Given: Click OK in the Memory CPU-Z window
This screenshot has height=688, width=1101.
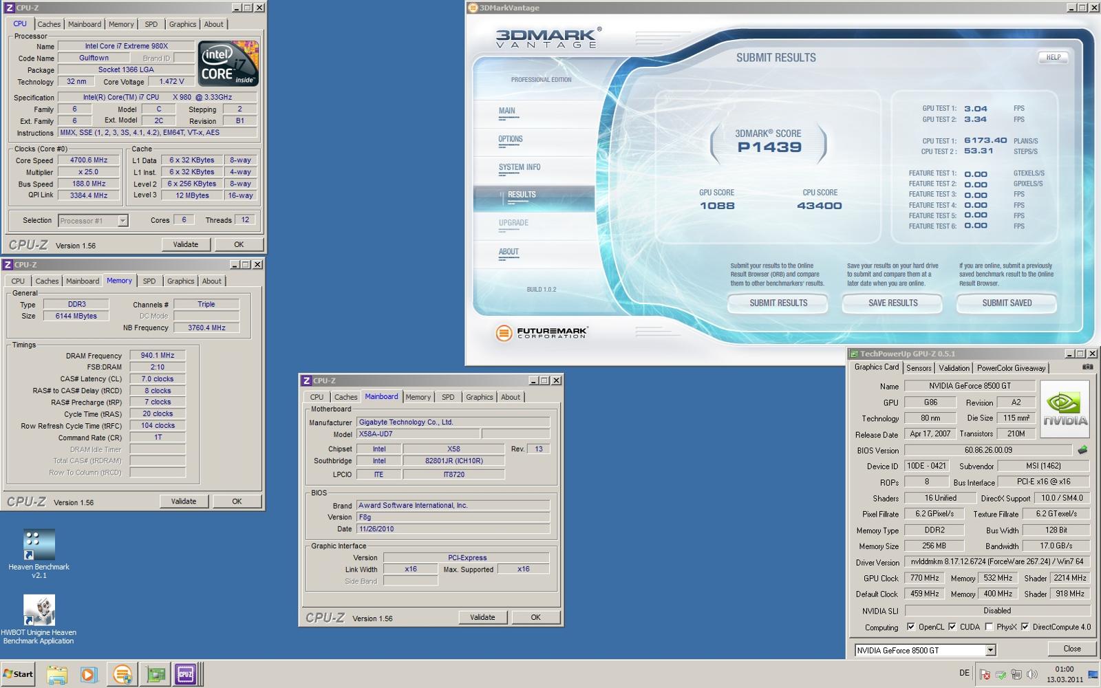Looking at the screenshot, I should click(x=237, y=502).
